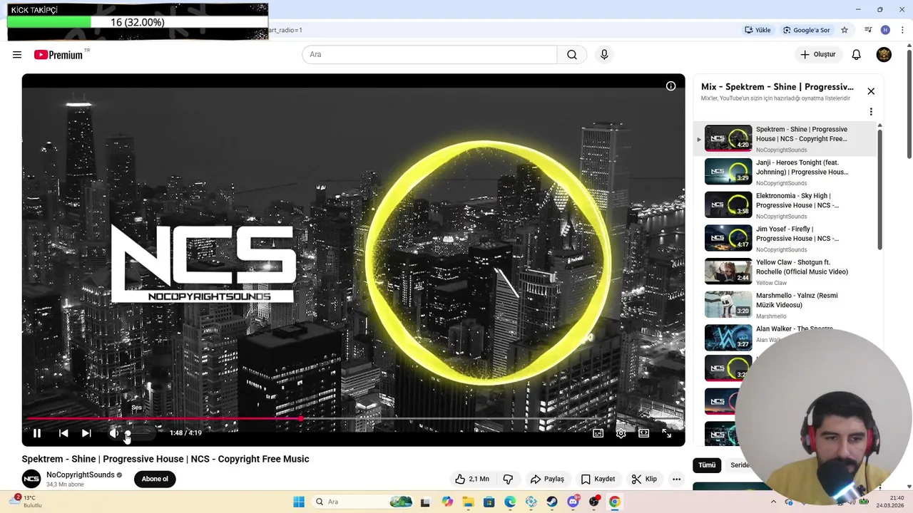The image size is (913, 513).
Task: Click the page vertical scrollbar
Action: [x=909, y=103]
